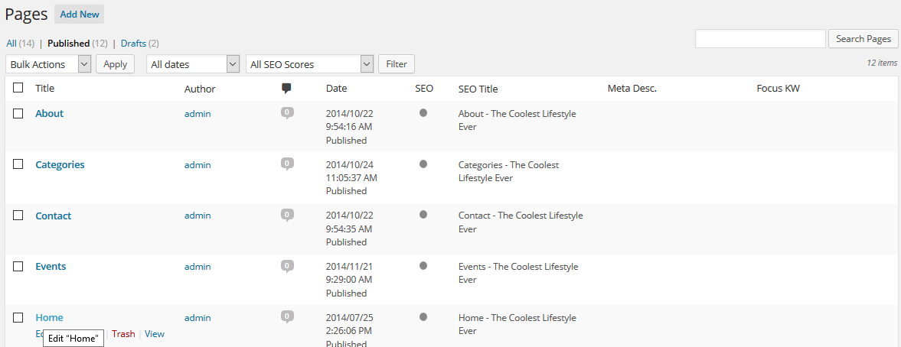Show All pages view
This screenshot has height=347, width=901.
point(11,44)
